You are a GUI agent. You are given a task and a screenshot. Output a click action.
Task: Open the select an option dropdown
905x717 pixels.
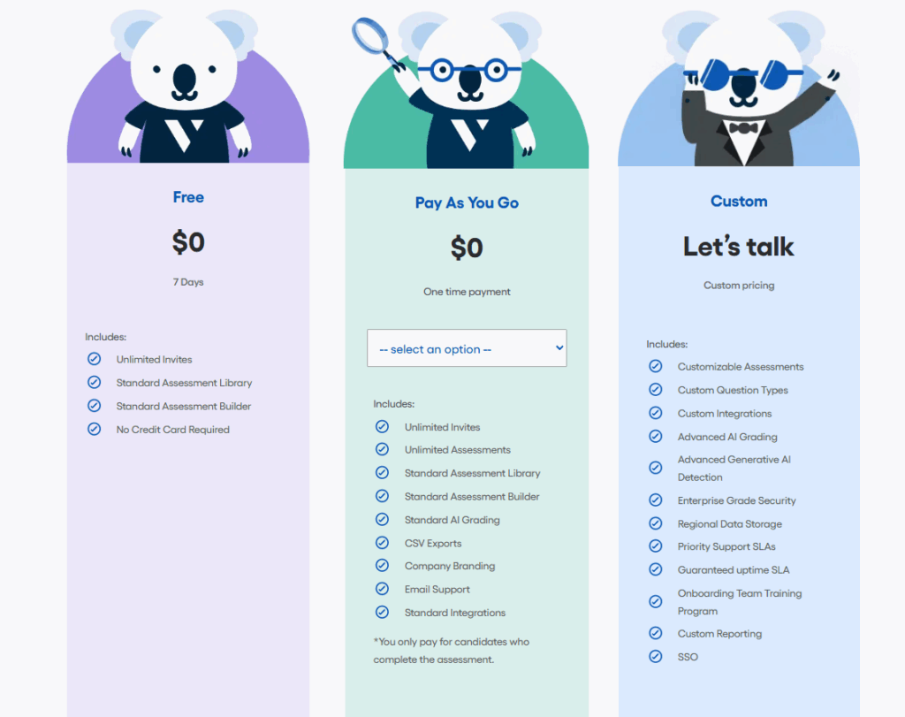tap(467, 348)
